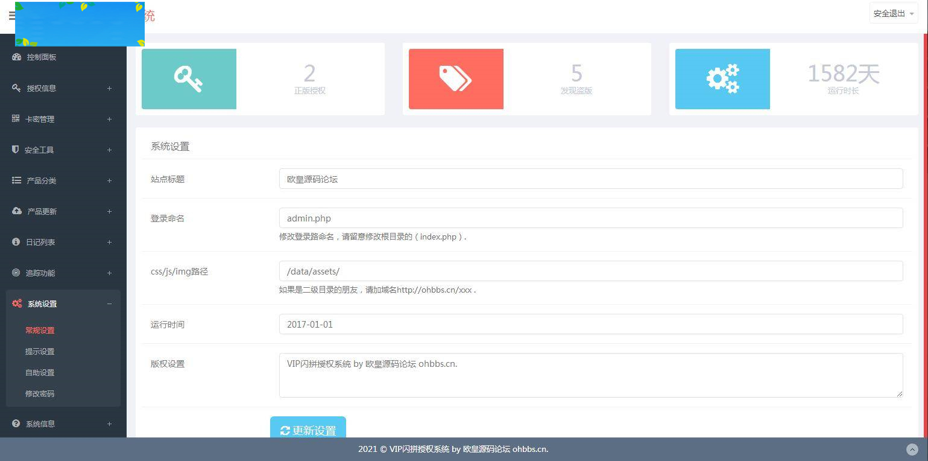Click the tag icon on 发现盗版 card

(456, 78)
